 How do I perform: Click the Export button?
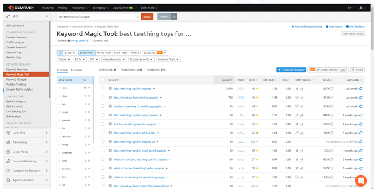(358, 70)
